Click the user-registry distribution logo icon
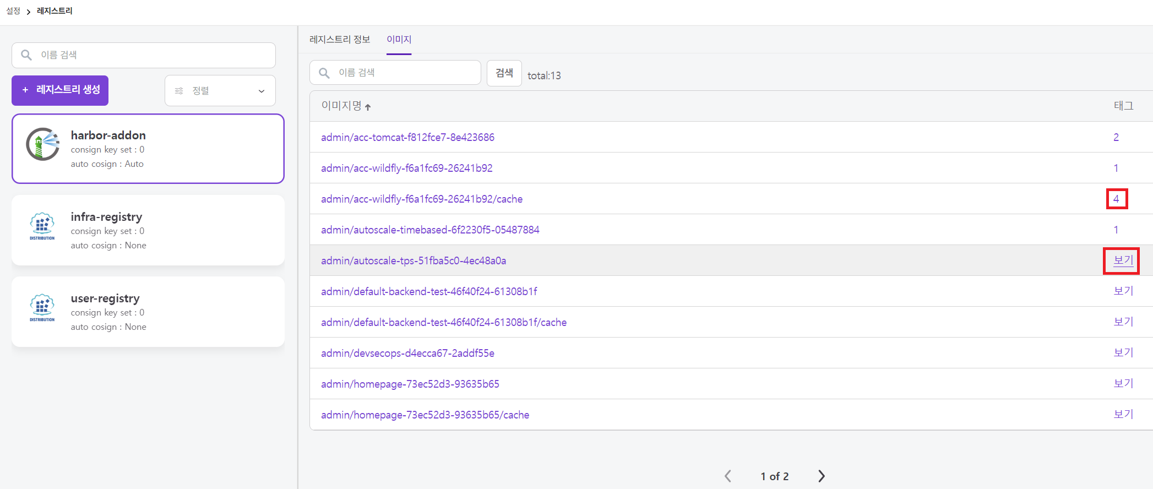Image resolution: width=1153 pixels, height=489 pixels. click(42, 307)
